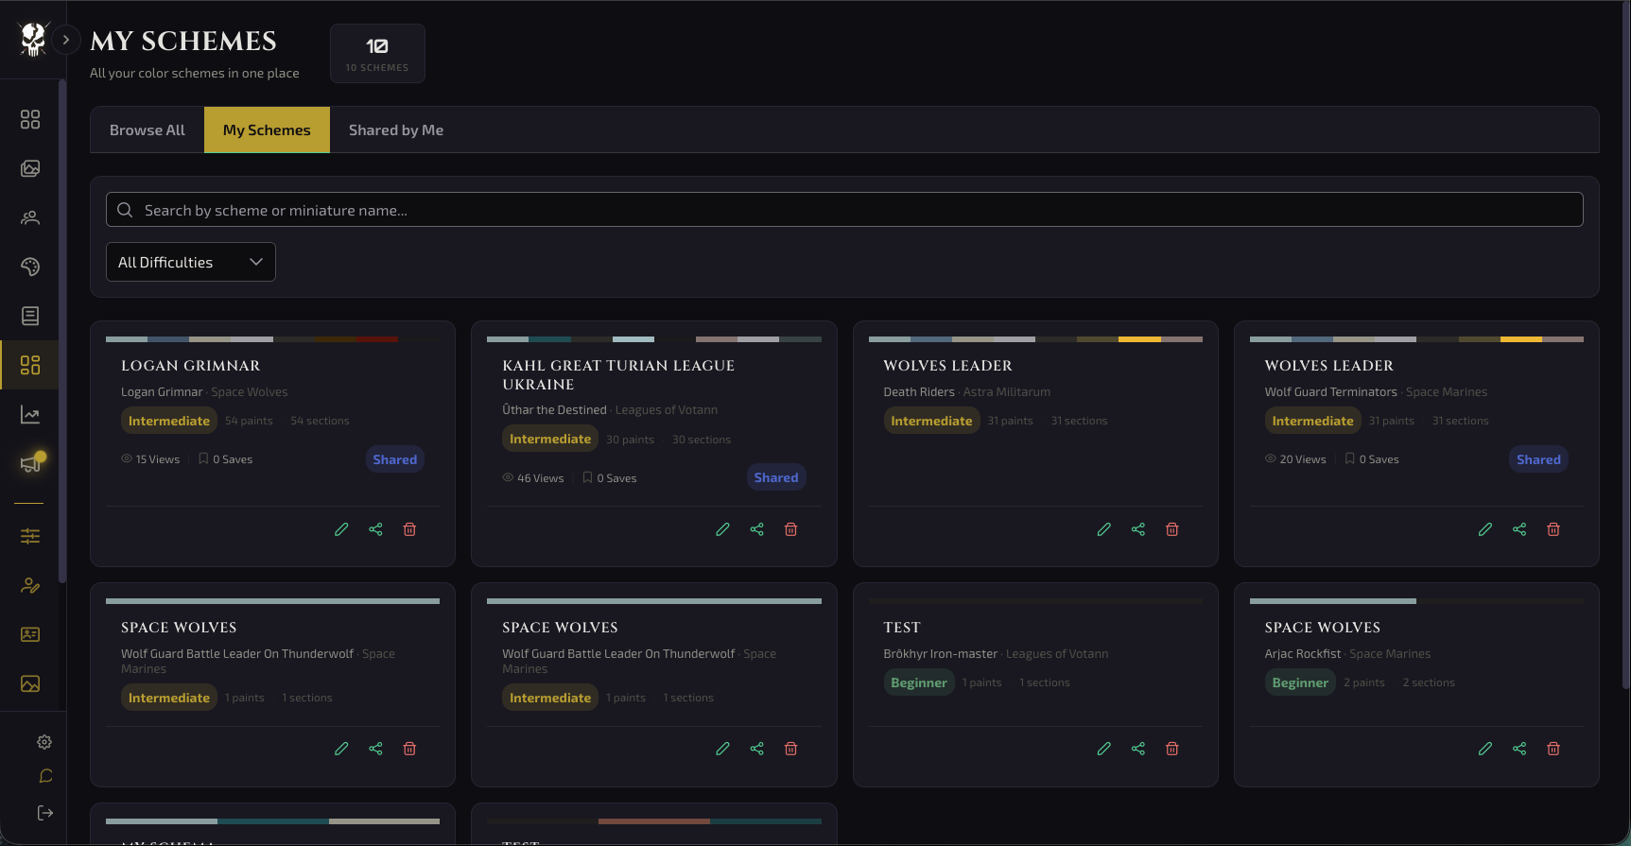Click the page vertical scrollbar
The height and width of the screenshot is (846, 1631).
(x=1625, y=345)
